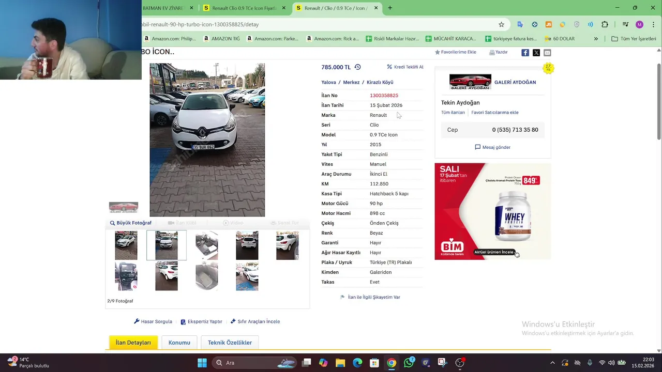The height and width of the screenshot is (372, 662).
Task: Open the Kirazlı Köyü breadcrumb link
Action: 380,82
